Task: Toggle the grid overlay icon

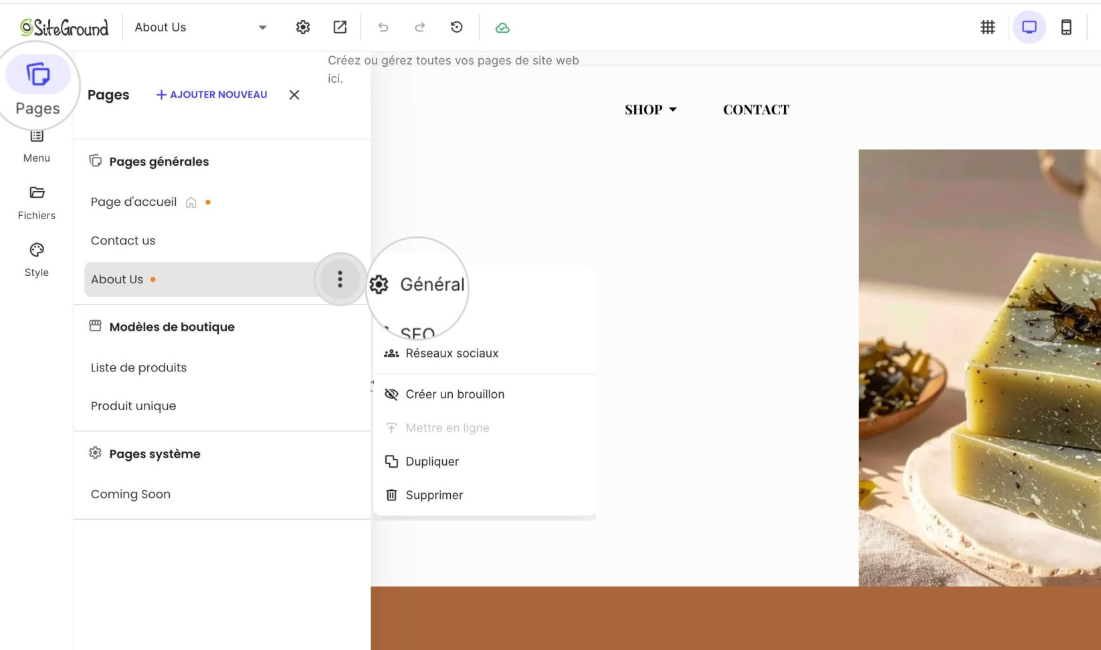Action: [987, 27]
